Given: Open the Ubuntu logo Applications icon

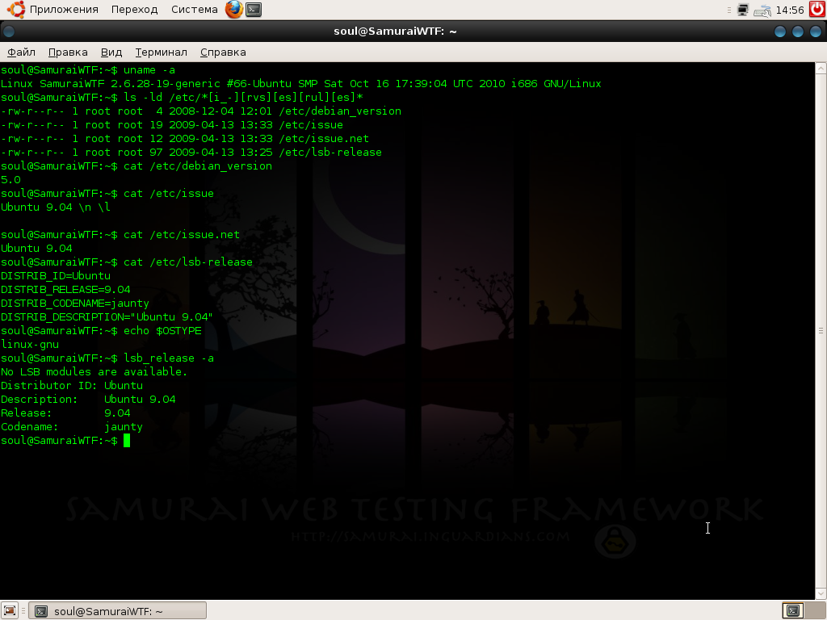Looking at the screenshot, I should [16, 10].
